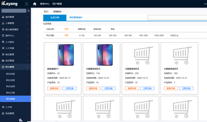
Task: Open 积分记录 in the sidebar submenu
Action: [10, 92]
